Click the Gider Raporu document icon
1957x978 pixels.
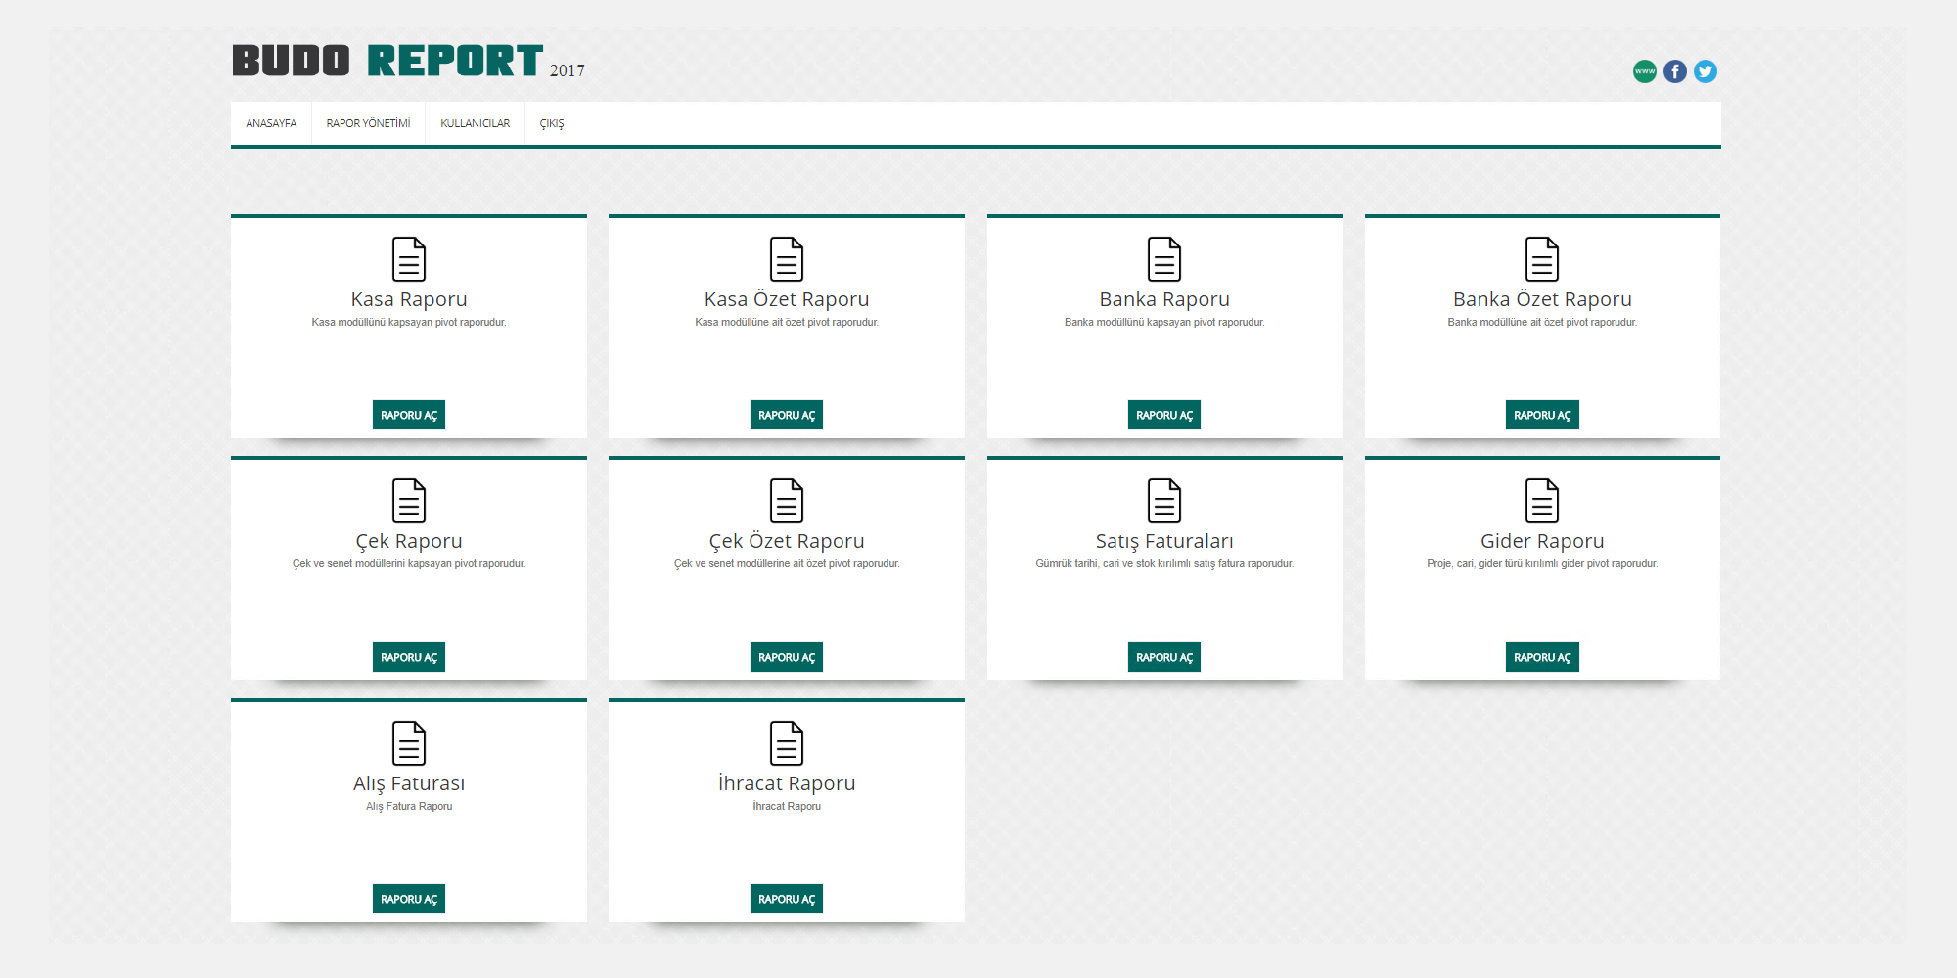point(1541,501)
